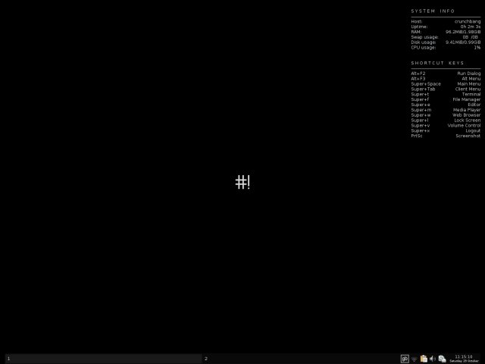Click the PrtSc key label
The height and width of the screenshot is (364, 485).
pos(416,136)
